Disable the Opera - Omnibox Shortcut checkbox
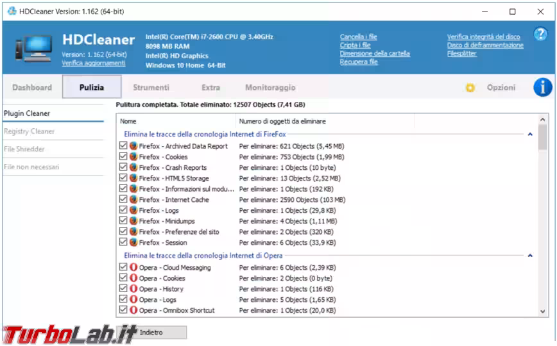This screenshot has height=346, width=557. [x=123, y=310]
